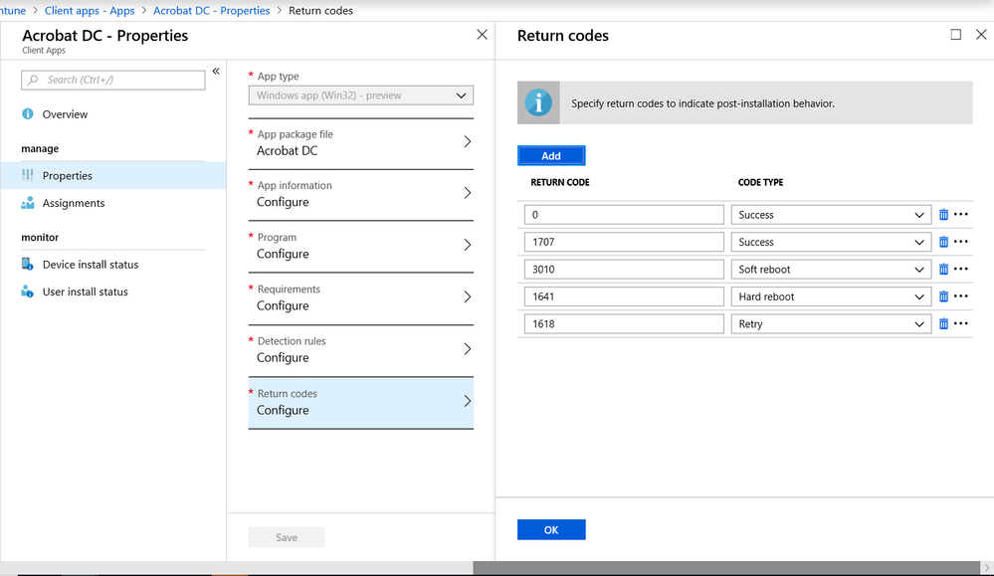Click the RETURN CODE column header

pos(560,182)
